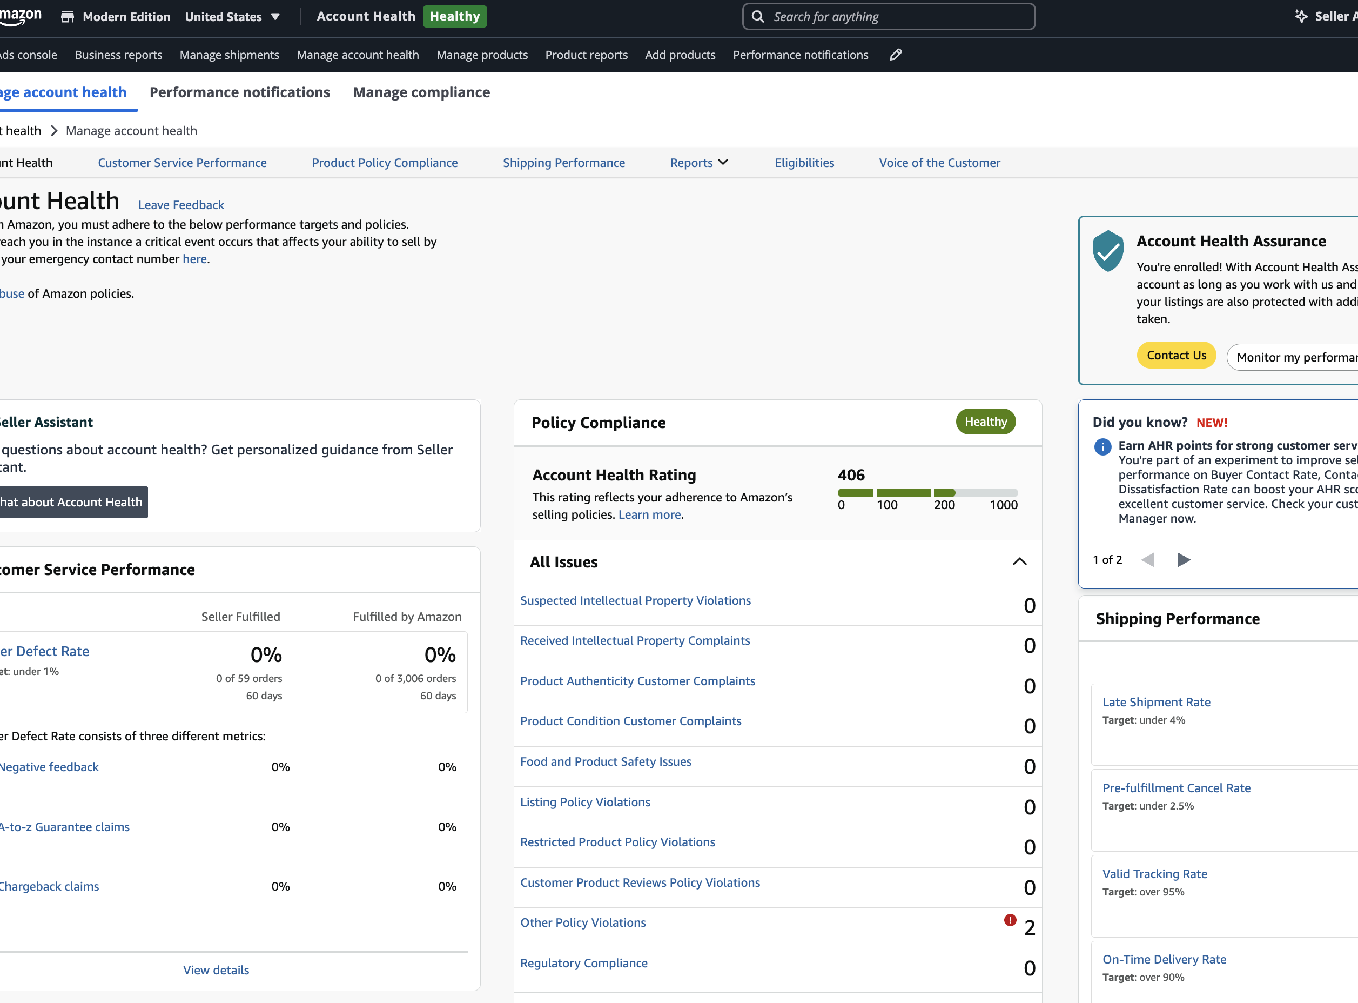Open Voice of the Customer section

tap(939, 163)
